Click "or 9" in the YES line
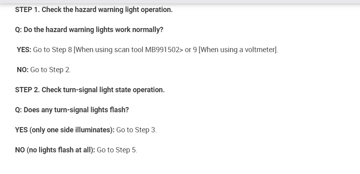Screen dimensions: 360x174 191,50
